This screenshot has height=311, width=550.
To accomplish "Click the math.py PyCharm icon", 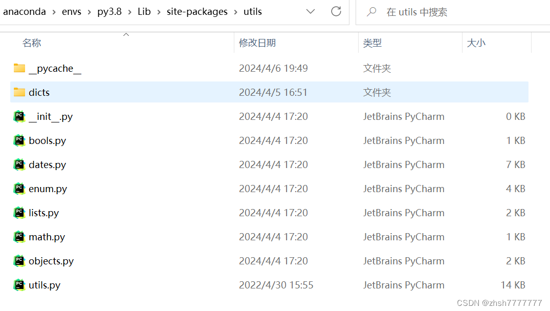I will [19, 237].
